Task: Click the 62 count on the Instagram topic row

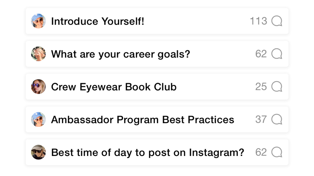Action: tap(261, 152)
